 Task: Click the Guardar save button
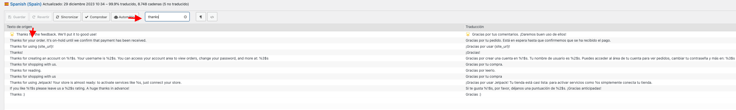pos(17,17)
